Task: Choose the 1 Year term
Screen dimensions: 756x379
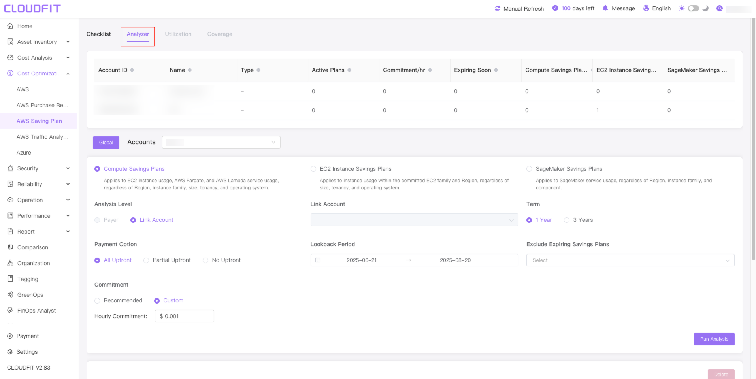Action: [529, 220]
